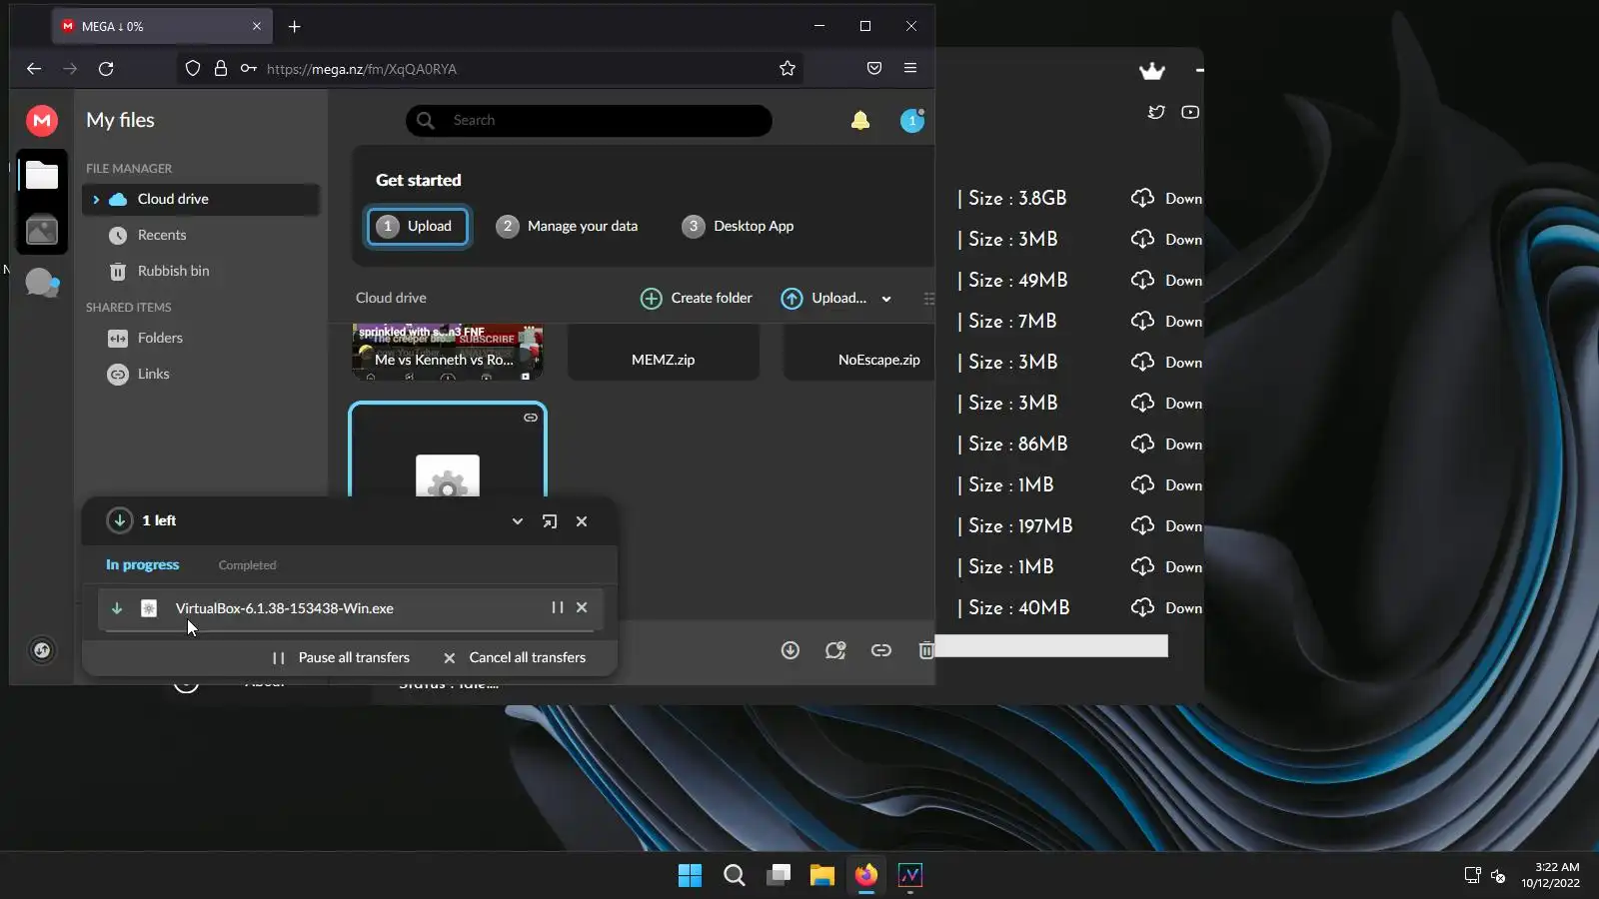Open Rubbish bin in the sidebar
Viewport: 1599px width, 899px height.
coord(201,272)
